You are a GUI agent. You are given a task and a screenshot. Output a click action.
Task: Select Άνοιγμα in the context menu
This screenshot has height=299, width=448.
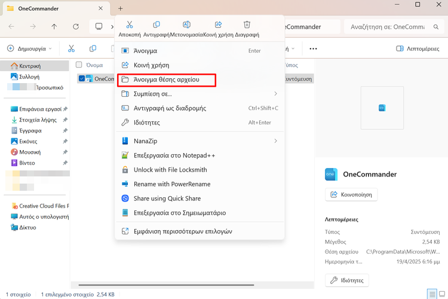(200, 51)
